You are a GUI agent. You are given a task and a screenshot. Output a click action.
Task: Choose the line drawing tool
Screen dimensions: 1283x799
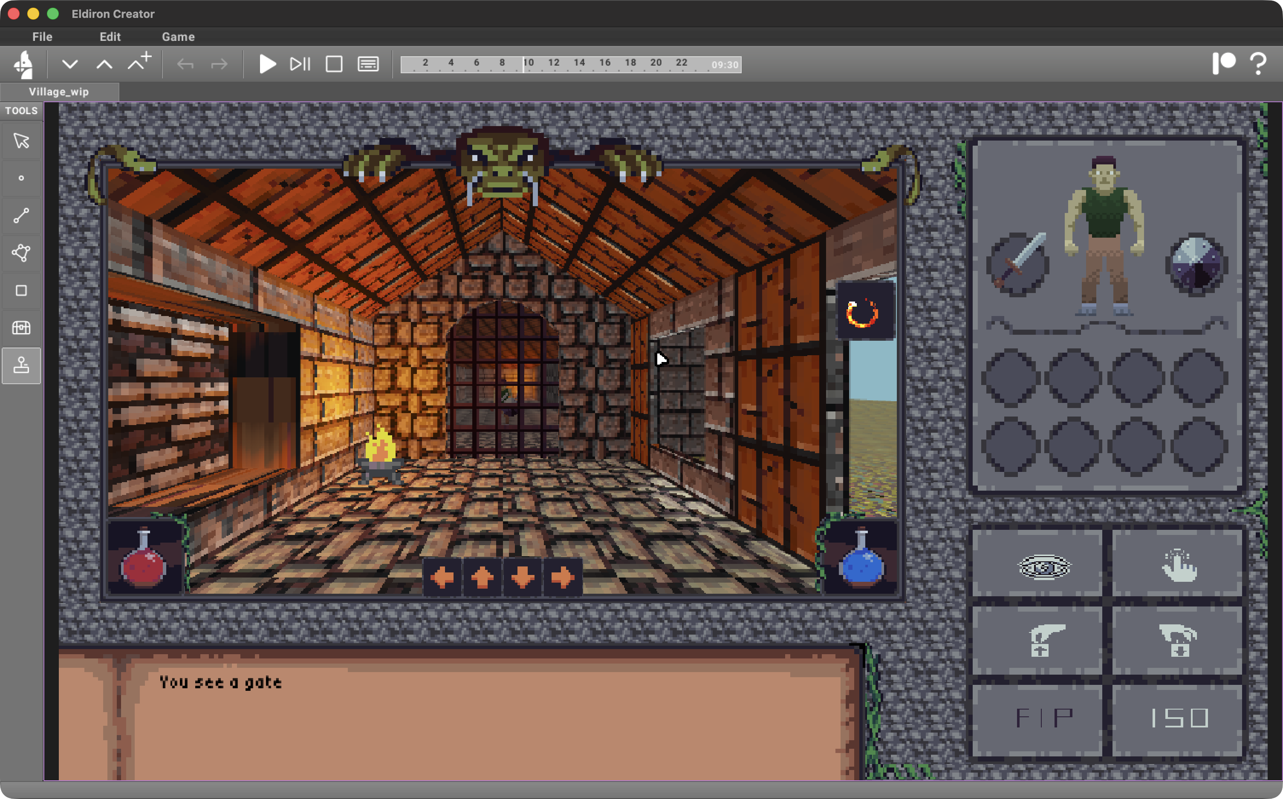[x=21, y=215]
